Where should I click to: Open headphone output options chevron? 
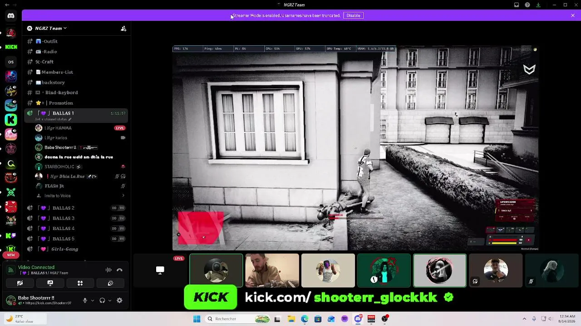(109, 300)
